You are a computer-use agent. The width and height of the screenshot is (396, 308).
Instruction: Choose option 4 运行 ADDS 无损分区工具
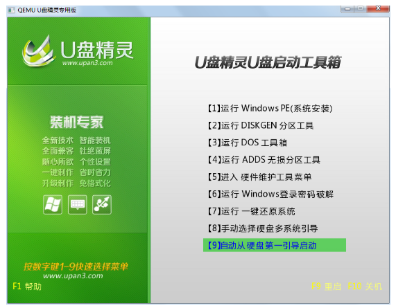tap(264, 160)
